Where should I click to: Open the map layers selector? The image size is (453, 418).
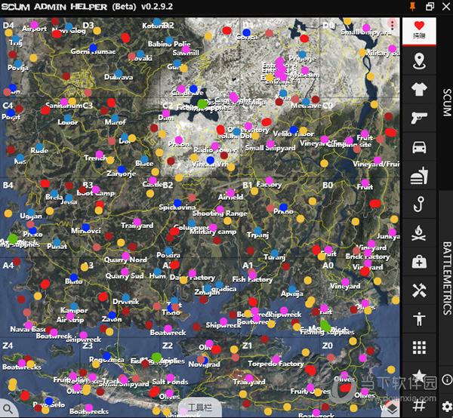(391, 408)
